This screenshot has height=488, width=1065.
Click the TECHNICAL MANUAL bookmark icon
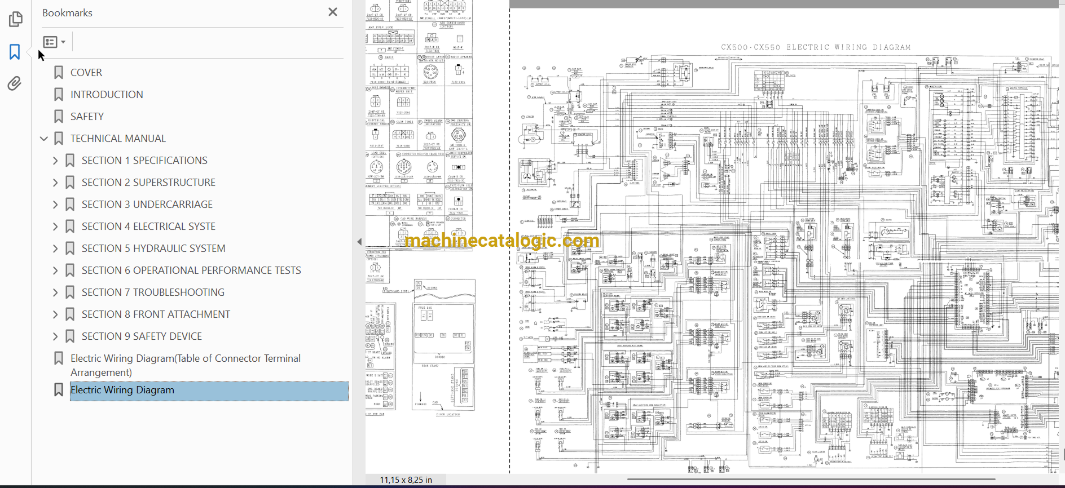click(59, 139)
